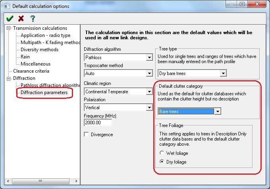
Task: Select the Wet foliage radio button
Action: click(x=161, y=153)
